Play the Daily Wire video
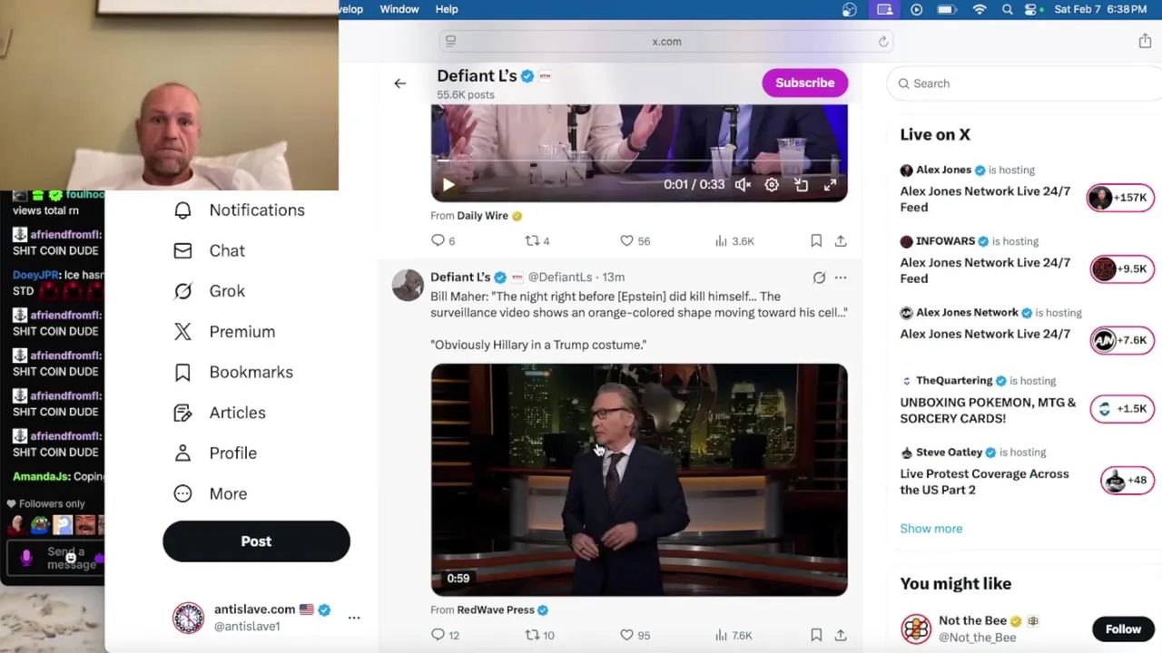This screenshot has width=1162, height=653. point(448,185)
